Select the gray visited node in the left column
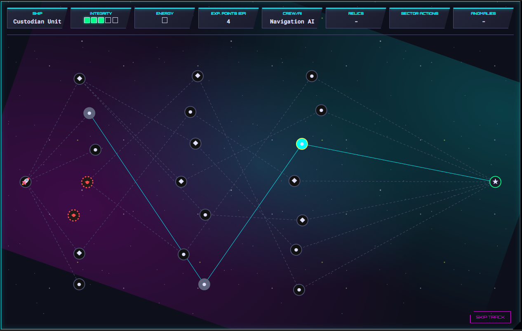The height and width of the screenshot is (331, 522). pos(89,113)
